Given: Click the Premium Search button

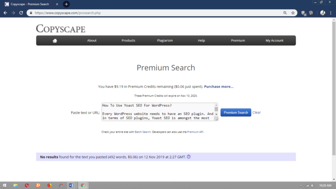Looking at the screenshot, I should point(236,112).
